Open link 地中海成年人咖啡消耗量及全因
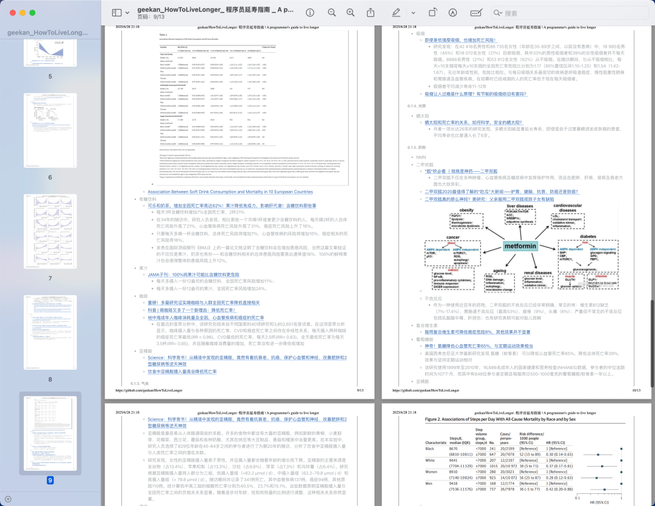 [206, 318]
